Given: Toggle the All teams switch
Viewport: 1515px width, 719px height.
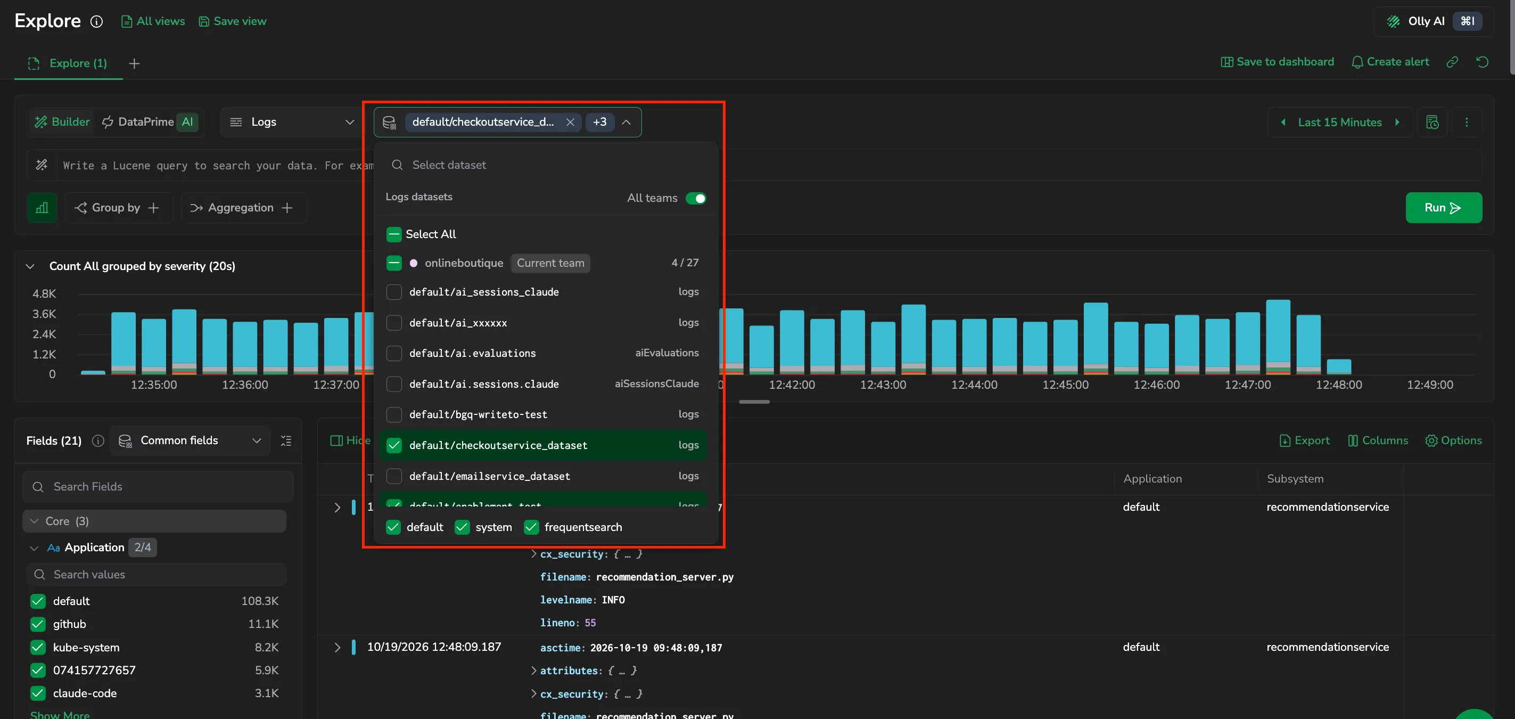Looking at the screenshot, I should coord(696,198).
